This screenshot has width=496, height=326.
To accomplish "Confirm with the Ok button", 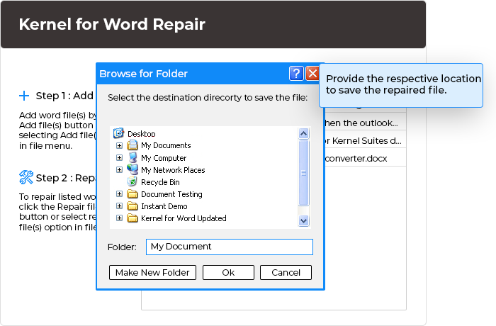I will pos(228,273).
